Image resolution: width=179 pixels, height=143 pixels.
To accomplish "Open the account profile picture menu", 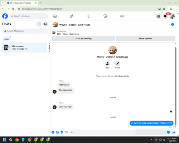I will [172, 16].
